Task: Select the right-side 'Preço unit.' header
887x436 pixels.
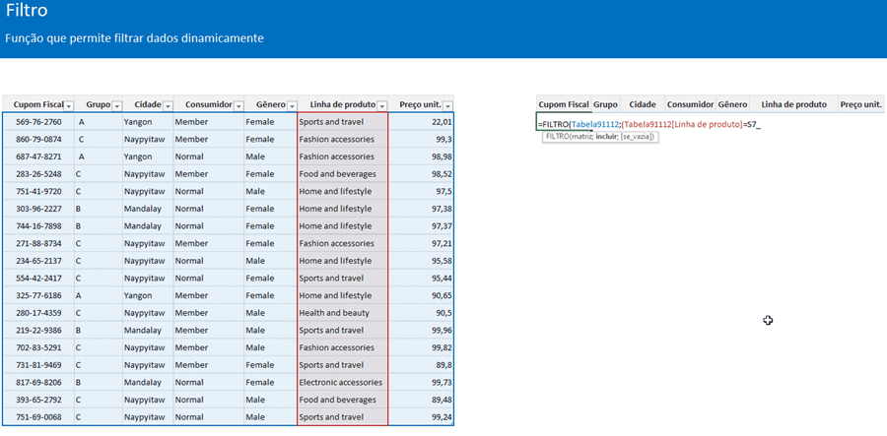Action: (x=859, y=103)
